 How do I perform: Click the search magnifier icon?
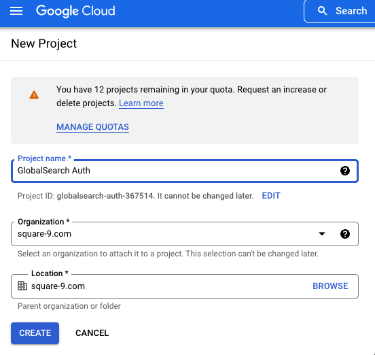click(322, 11)
